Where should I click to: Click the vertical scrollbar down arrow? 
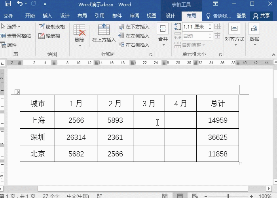pyautogui.click(x=275, y=181)
